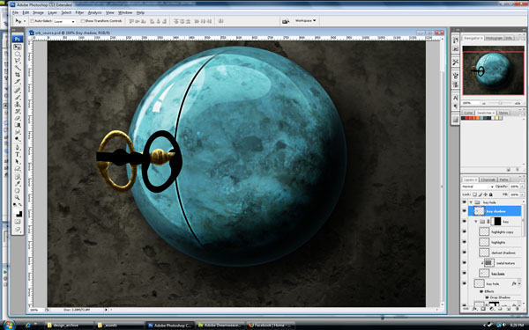Switch to Adobe Dreamweaver in taskbar

pyautogui.click(x=220, y=326)
